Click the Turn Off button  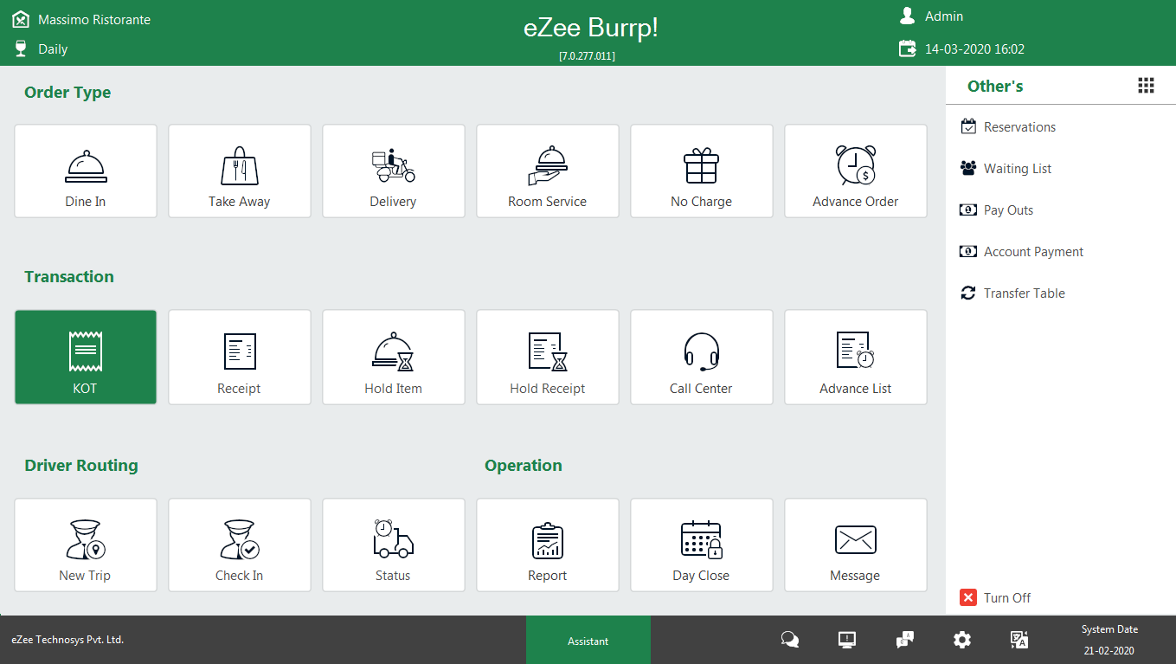[996, 597]
